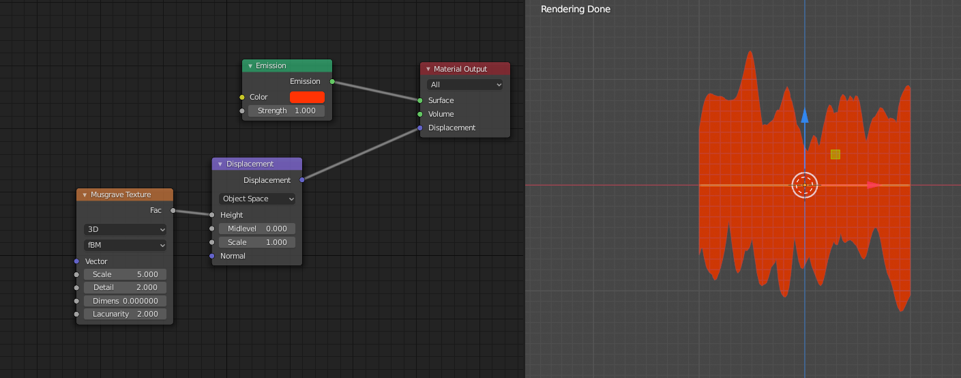Screen dimensions: 961x378
Task: Click the 3D cursor in viewport
Action: (x=805, y=185)
